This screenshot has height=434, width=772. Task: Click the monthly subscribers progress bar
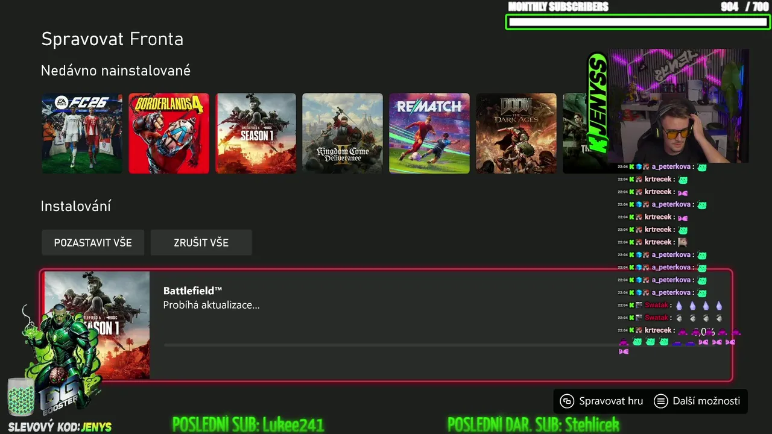point(638,22)
